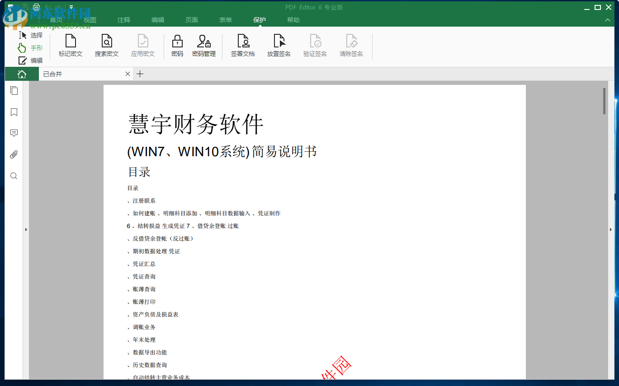Open the comments side panel

[14, 133]
